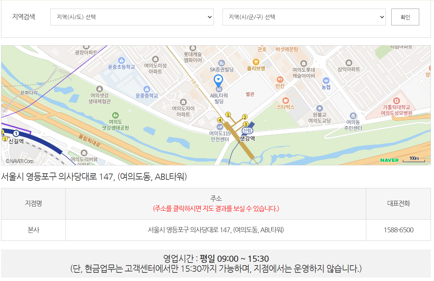Click the blue ABL타워 location pin
Viewport: 434px width, 281px height.
pos(218,81)
